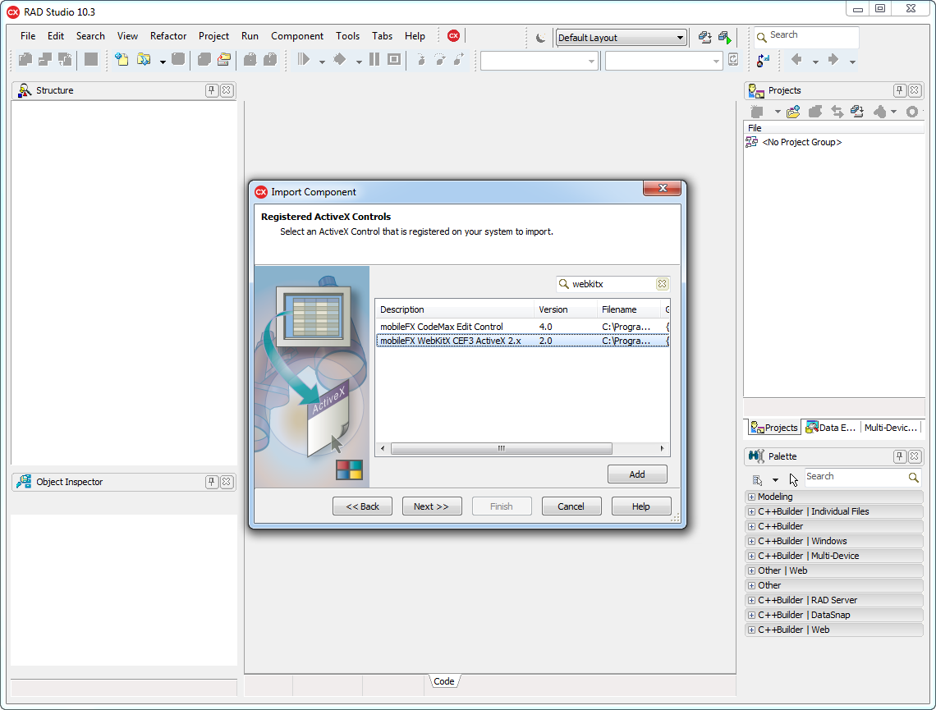Click the Projects panel view layout icon
936x710 pixels.
pos(857,112)
